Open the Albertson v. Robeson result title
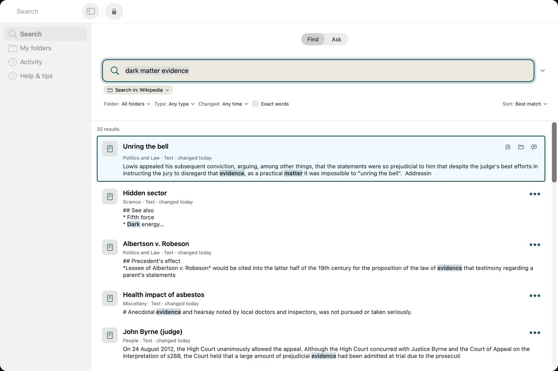The width and height of the screenshot is (558, 371). [156, 244]
